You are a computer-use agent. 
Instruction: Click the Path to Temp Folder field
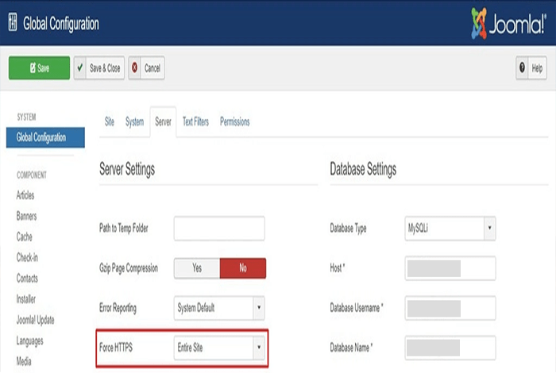(219, 229)
